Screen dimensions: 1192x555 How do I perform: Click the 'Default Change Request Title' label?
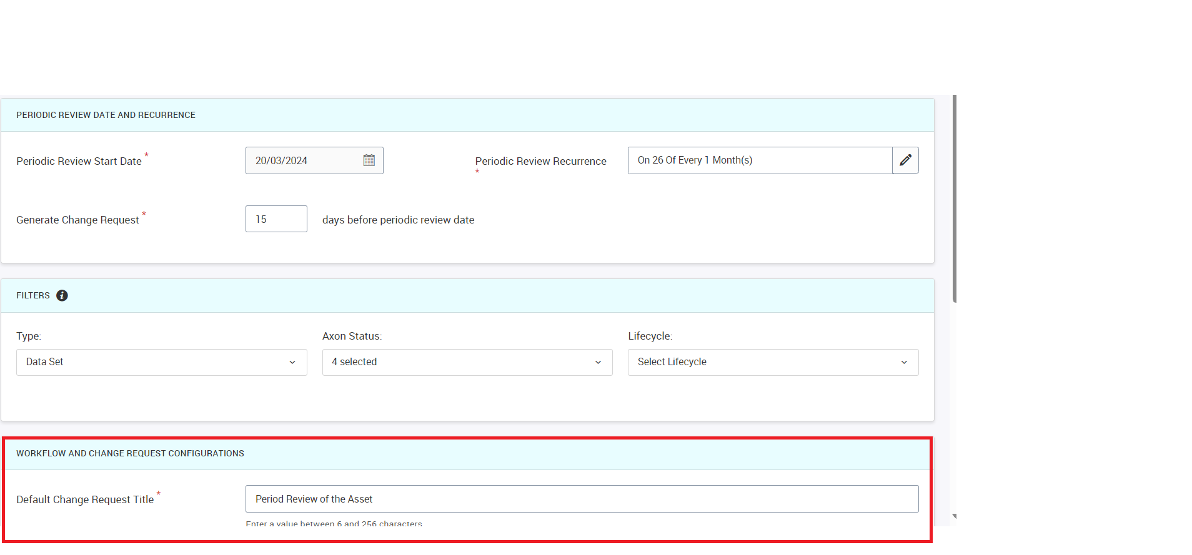[x=85, y=499]
